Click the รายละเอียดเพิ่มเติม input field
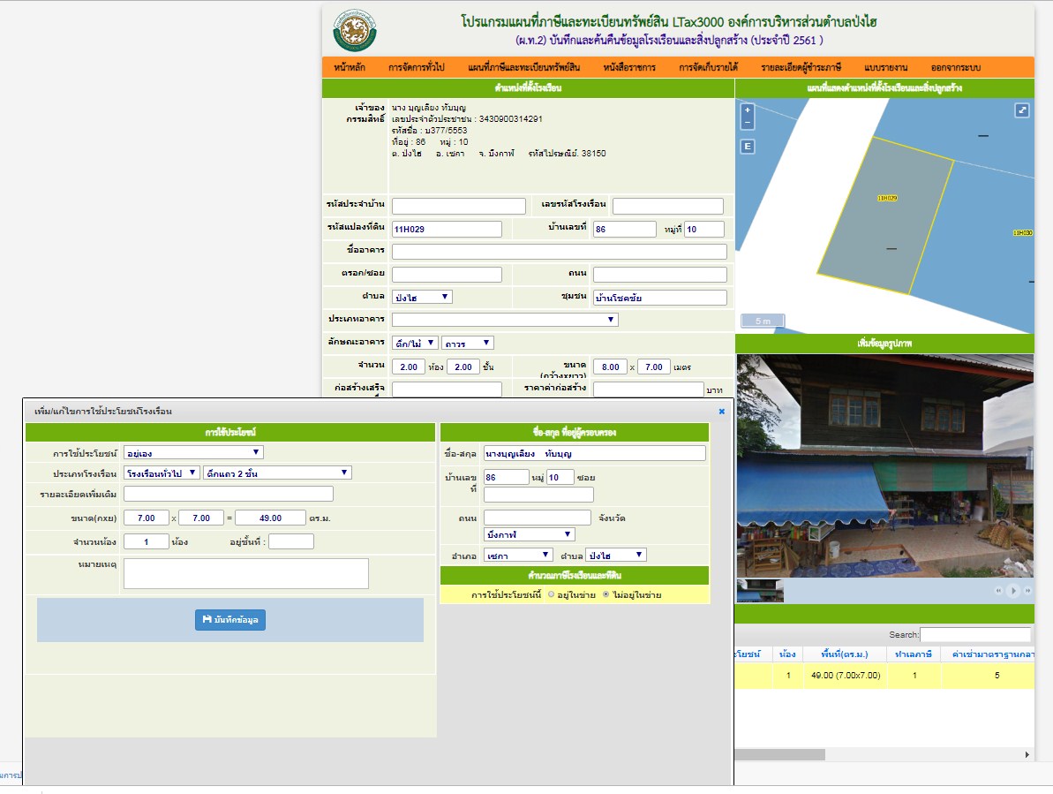 [x=229, y=494]
